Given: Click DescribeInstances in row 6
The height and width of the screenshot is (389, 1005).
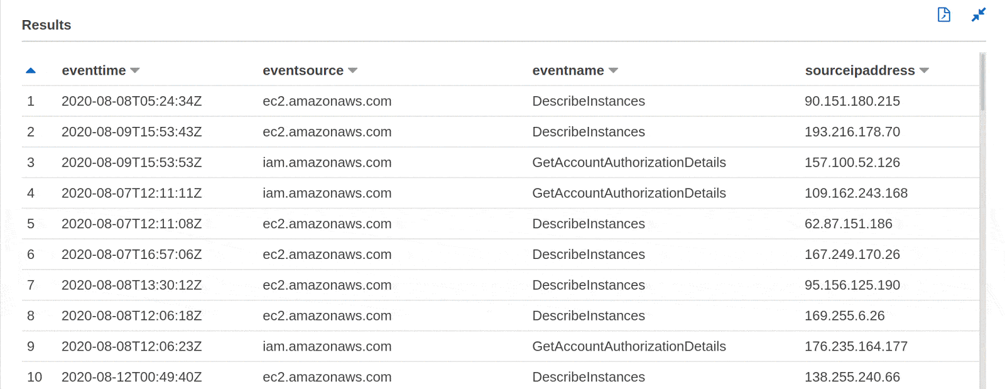Looking at the screenshot, I should [589, 255].
